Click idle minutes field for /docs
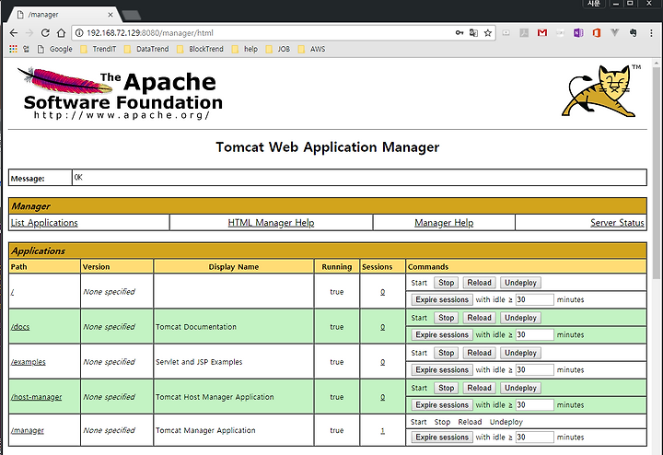The height and width of the screenshot is (455, 663). pyautogui.click(x=534, y=335)
